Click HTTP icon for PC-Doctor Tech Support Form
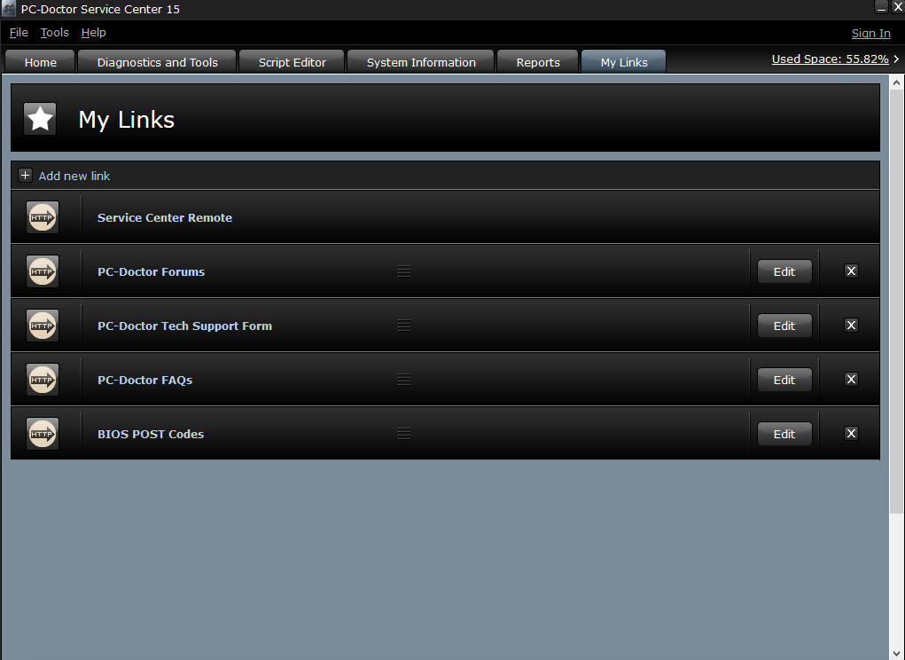905x660 pixels. coord(43,326)
